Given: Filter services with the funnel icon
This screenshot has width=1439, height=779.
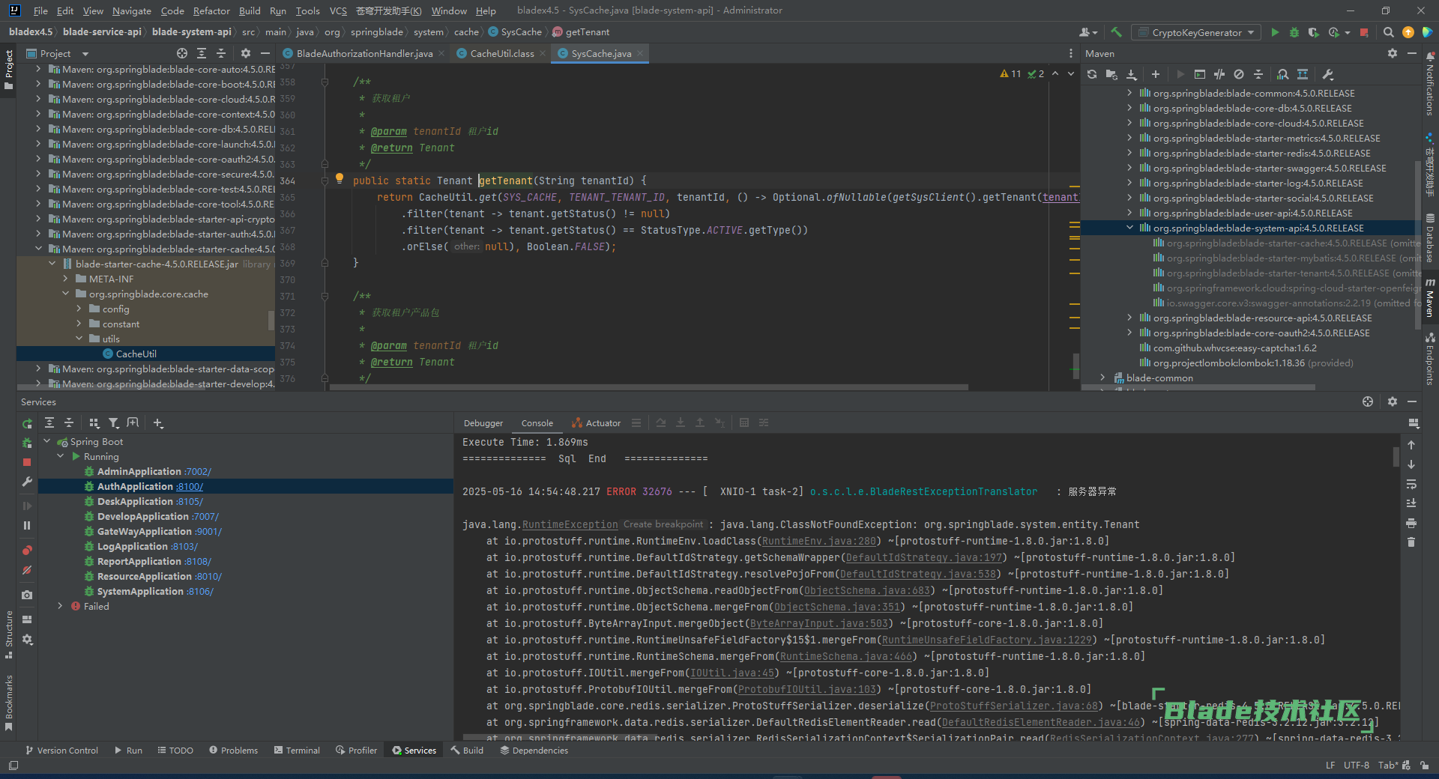Looking at the screenshot, I should tap(114, 423).
